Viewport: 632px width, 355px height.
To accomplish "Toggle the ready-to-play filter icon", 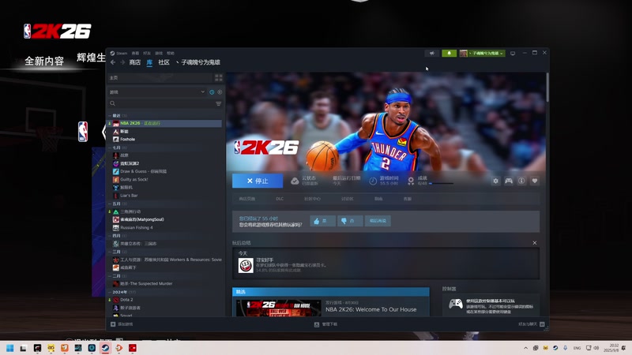I will pos(220,92).
